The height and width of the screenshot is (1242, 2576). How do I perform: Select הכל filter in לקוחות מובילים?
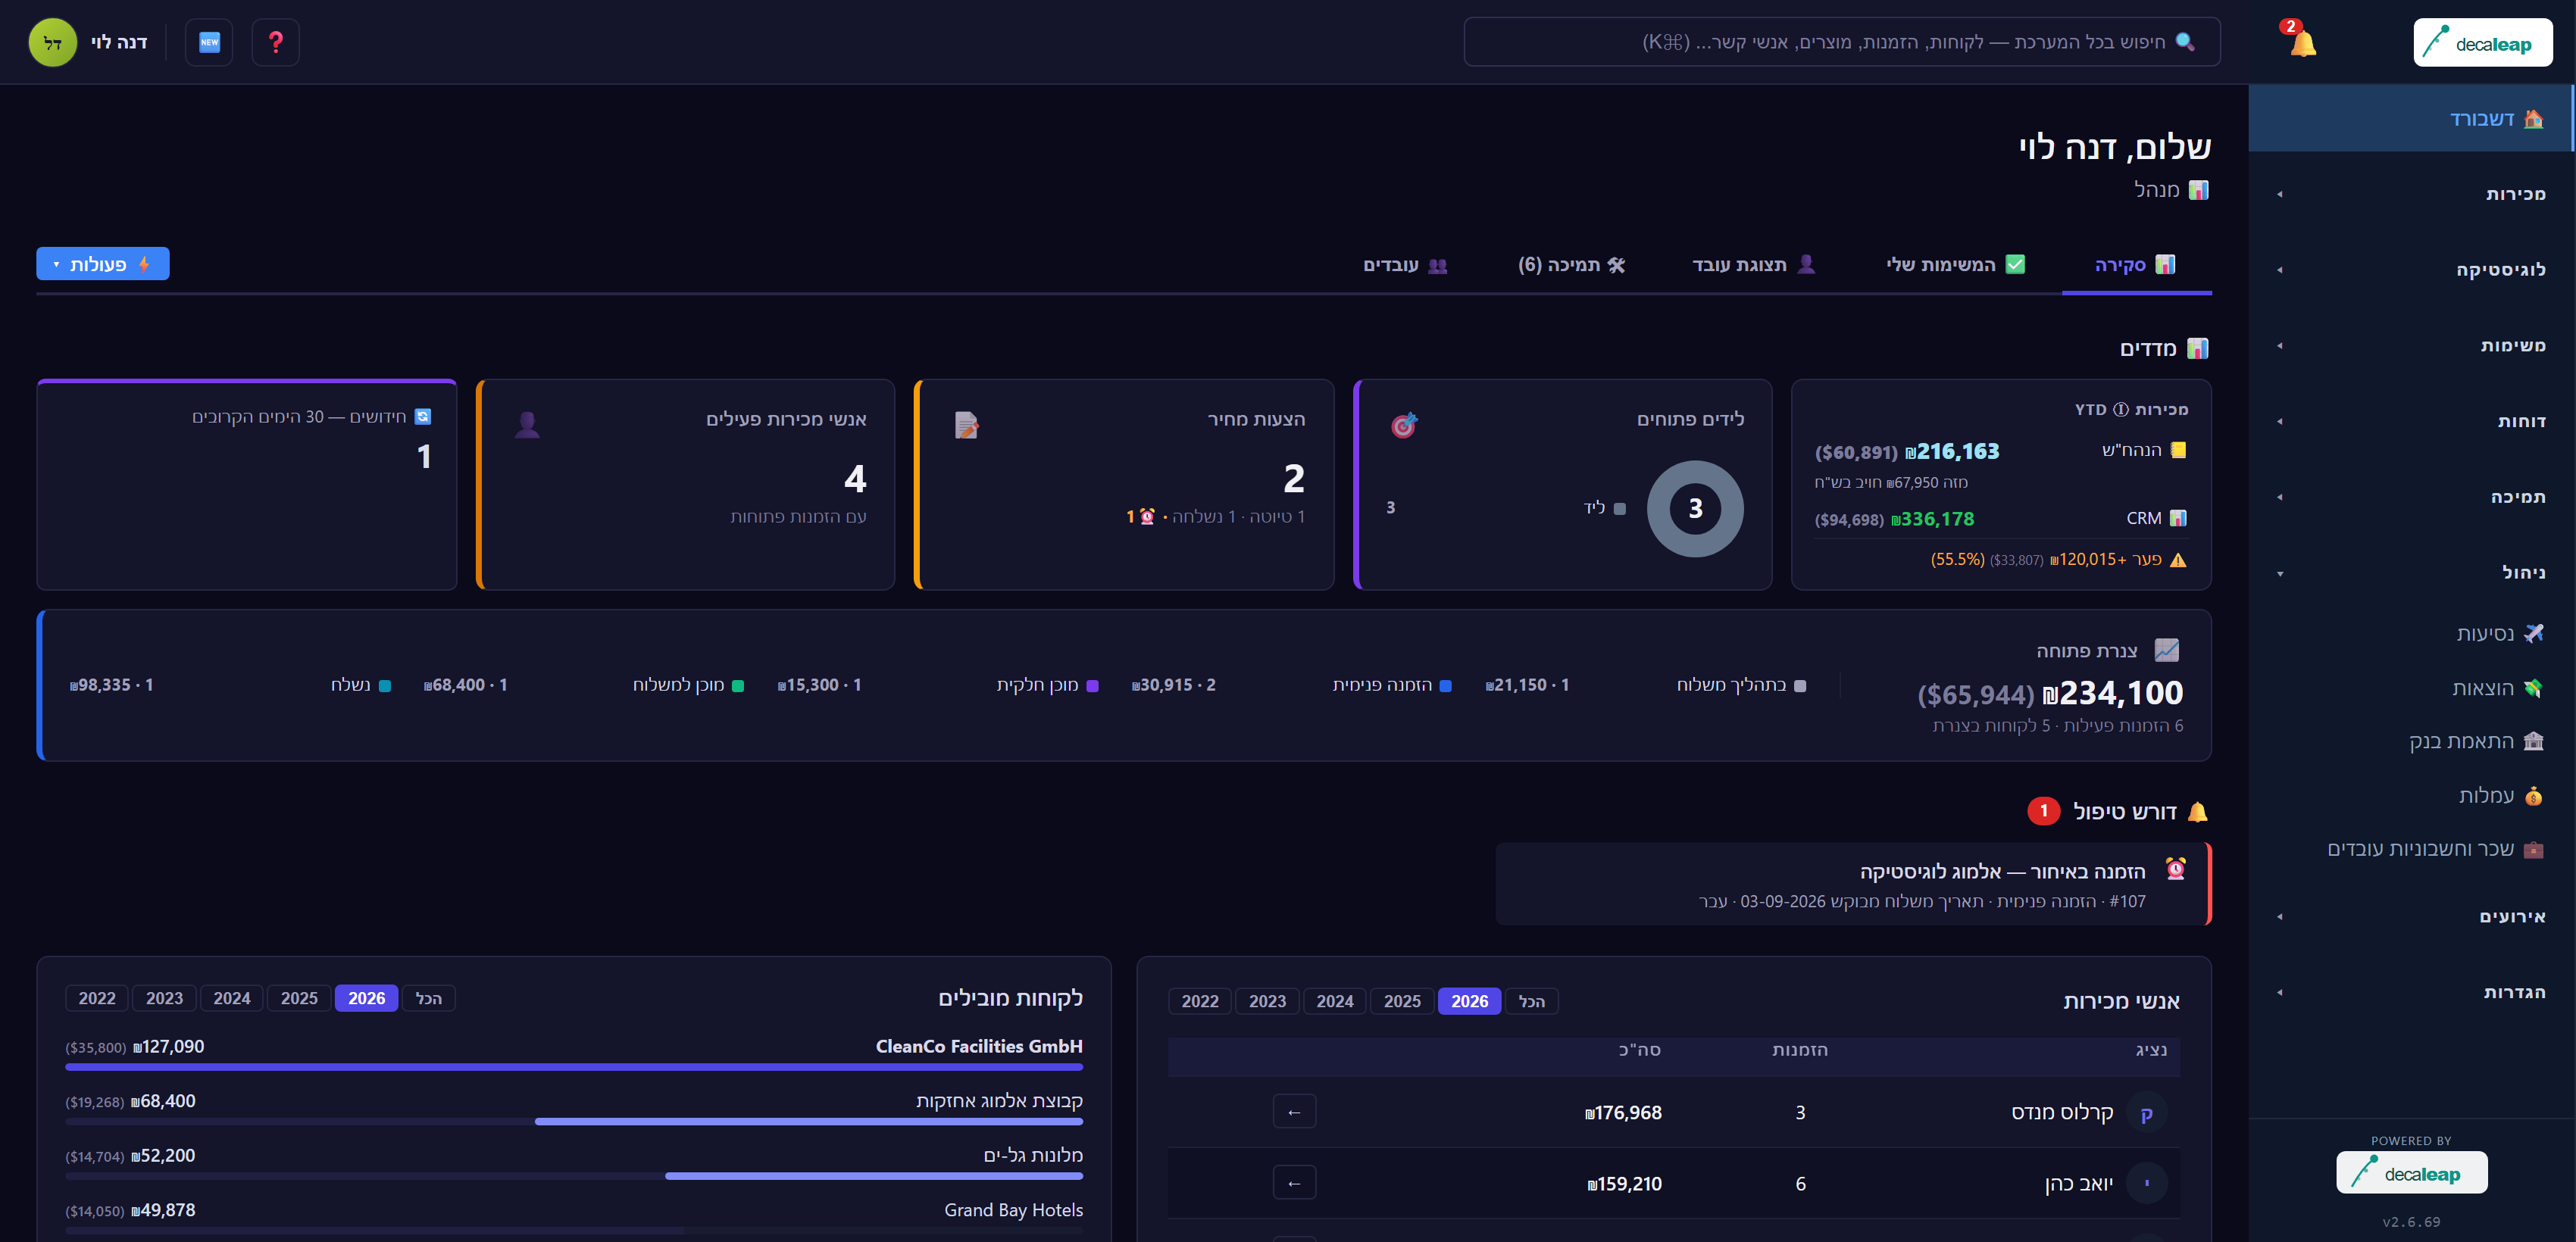click(x=429, y=998)
